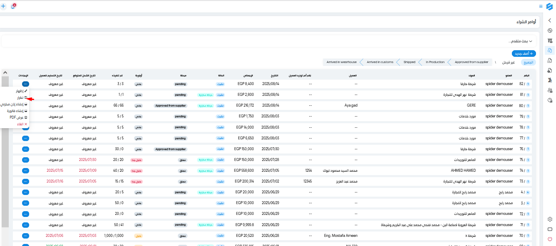Click red delivery date 2025/07/16
The image size is (556, 246).
pos(55,181)
